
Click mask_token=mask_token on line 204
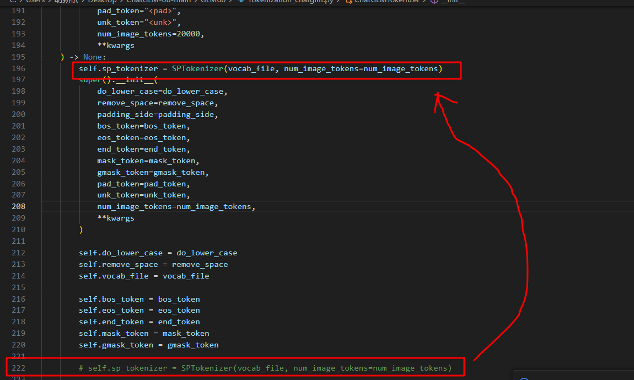point(146,160)
